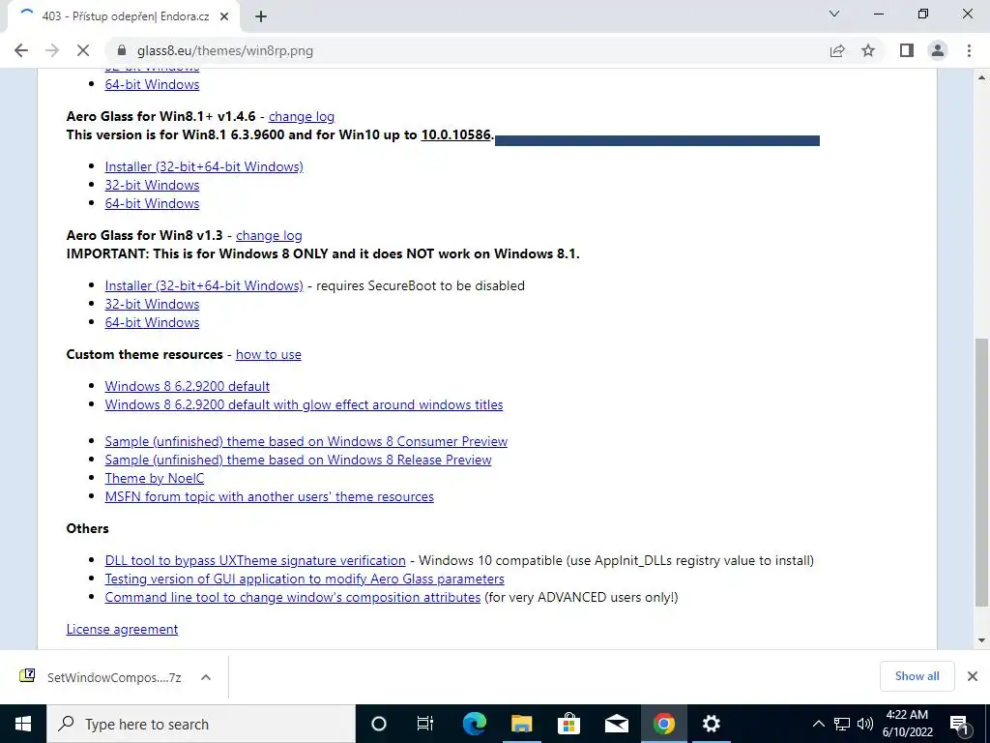Open Release Preview sample theme

tap(298, 460)
